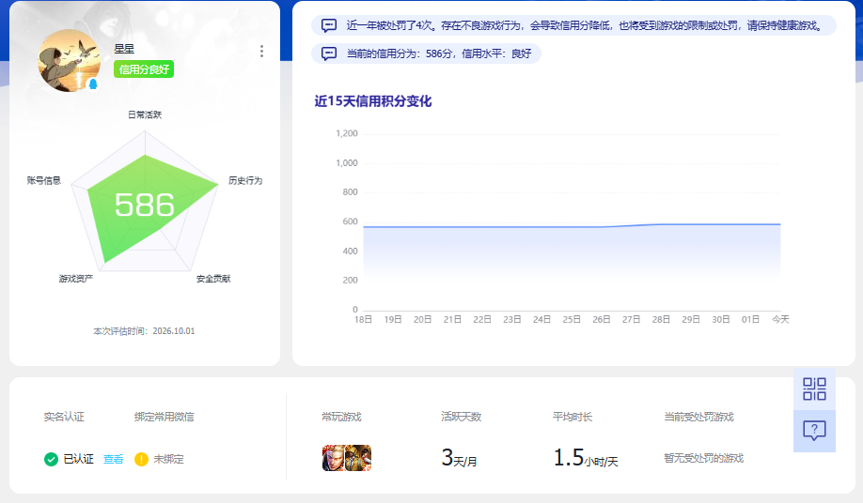Click the first frequently played game icon
This screenshot has width=863, height=503.
(334, 458)
